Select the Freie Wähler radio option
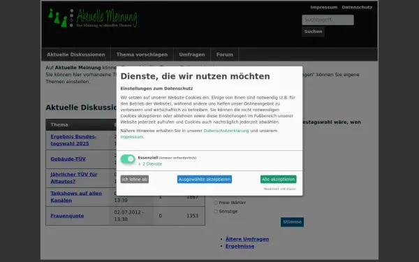 (216, 203)
